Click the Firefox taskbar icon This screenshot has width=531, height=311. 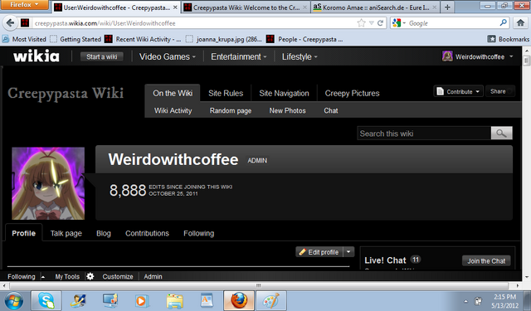tap(239, 300)
